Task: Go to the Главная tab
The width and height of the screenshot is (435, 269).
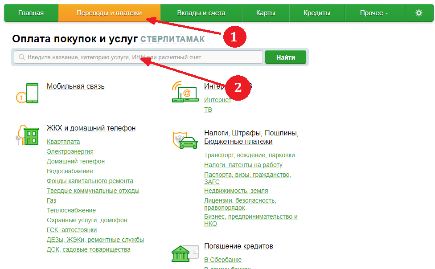Action: pyautogui.click(x=31, y=13)
